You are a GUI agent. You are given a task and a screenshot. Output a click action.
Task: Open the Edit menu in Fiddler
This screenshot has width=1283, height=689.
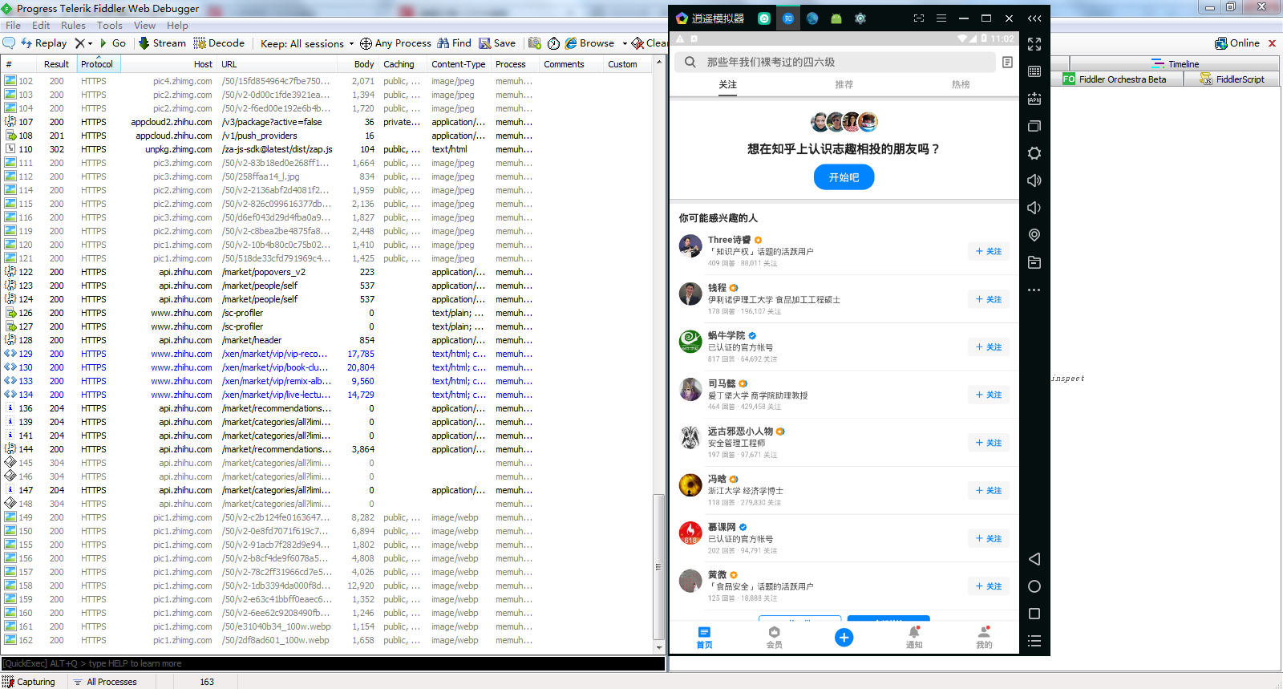[x=41, y=26]
